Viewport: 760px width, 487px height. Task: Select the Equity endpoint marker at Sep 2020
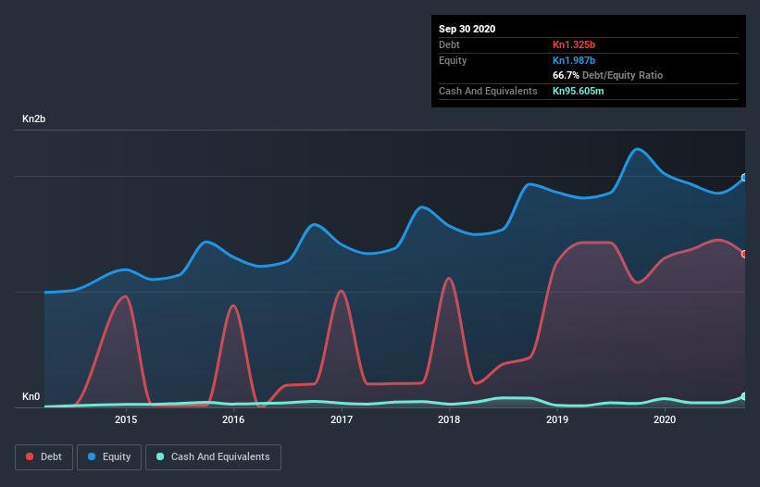(x=744, y=178)
